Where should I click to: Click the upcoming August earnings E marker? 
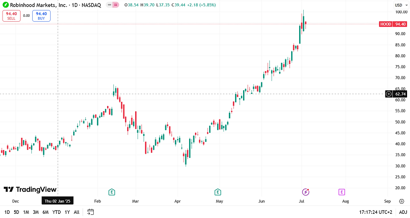341,193
